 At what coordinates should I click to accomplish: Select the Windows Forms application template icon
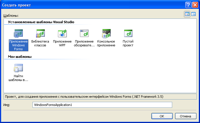[18, 33]
